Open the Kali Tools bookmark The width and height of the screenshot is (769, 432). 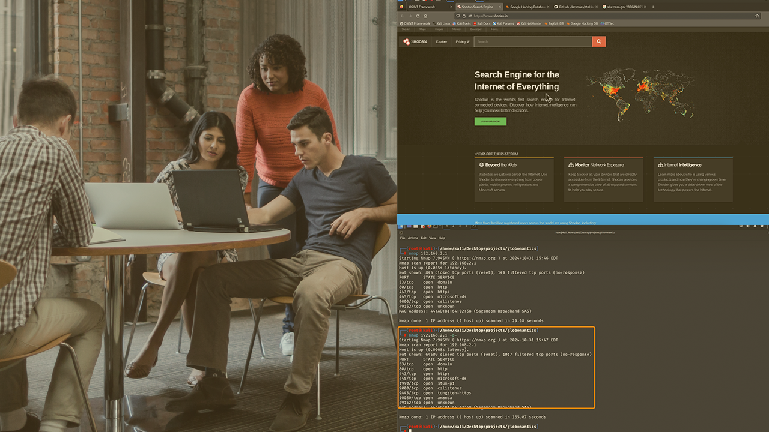[x=464, y=23]
